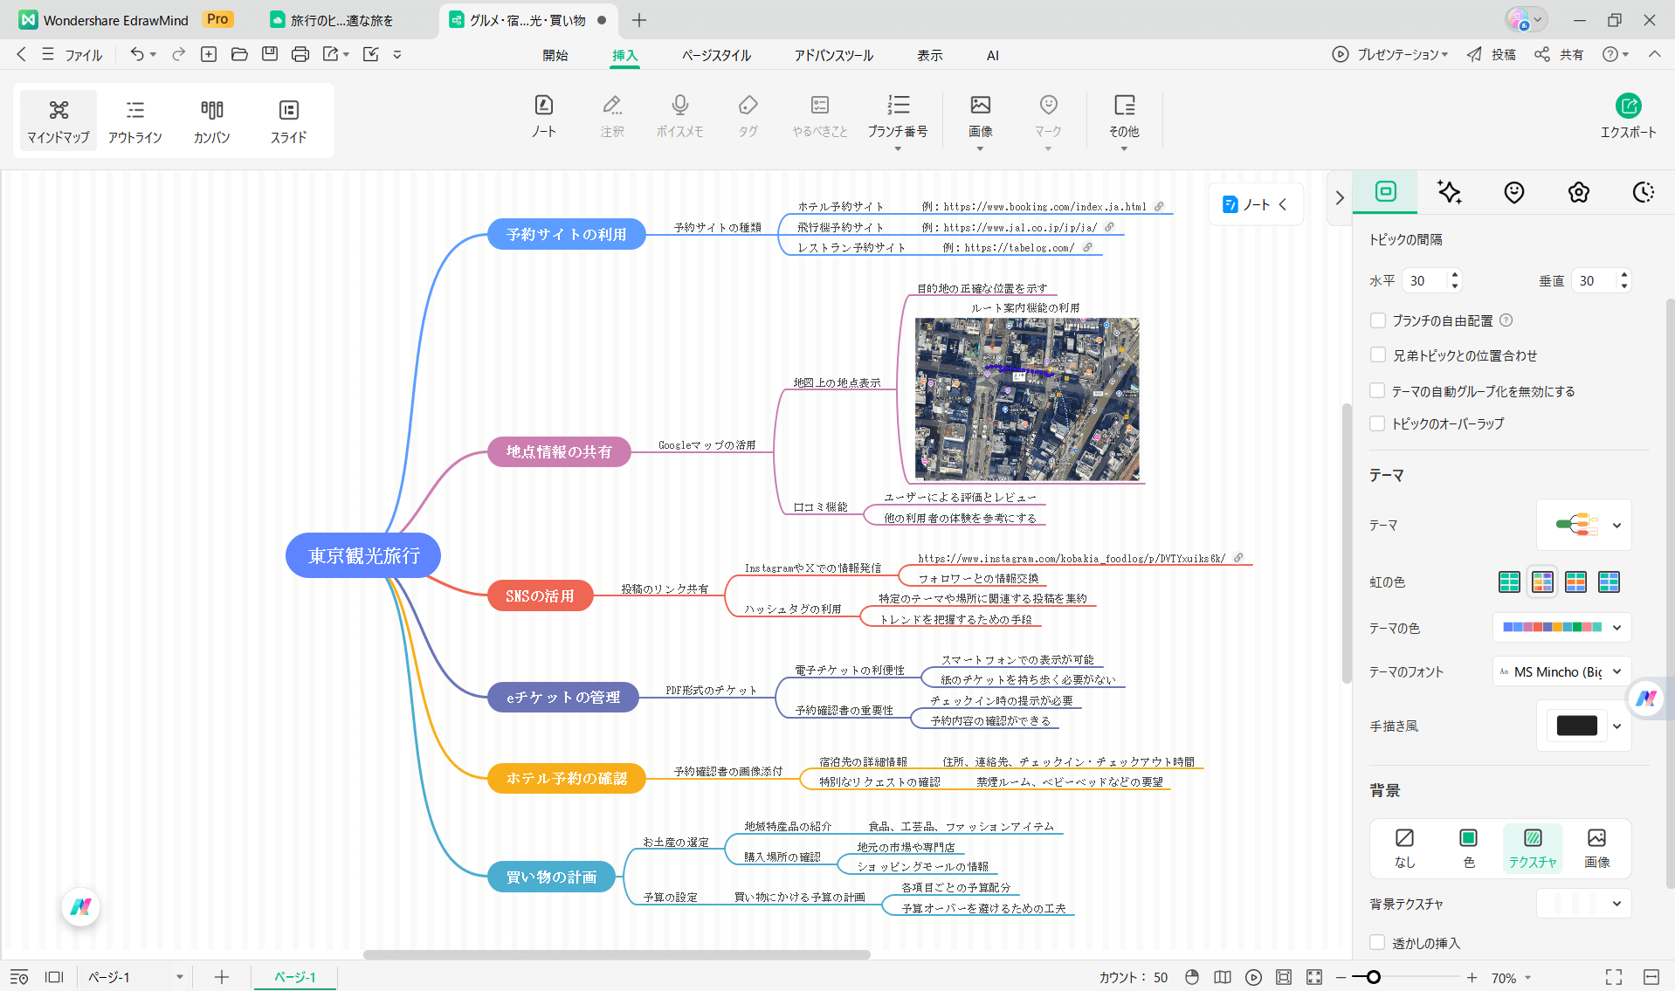Expand the theme font dropdown
Viewport: 1675px width, 991px height.
tap(1616, 671)
